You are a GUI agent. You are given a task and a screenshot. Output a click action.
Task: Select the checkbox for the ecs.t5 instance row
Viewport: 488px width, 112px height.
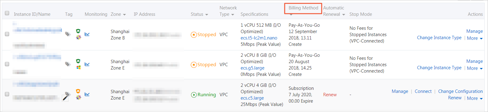click(7, 34)
